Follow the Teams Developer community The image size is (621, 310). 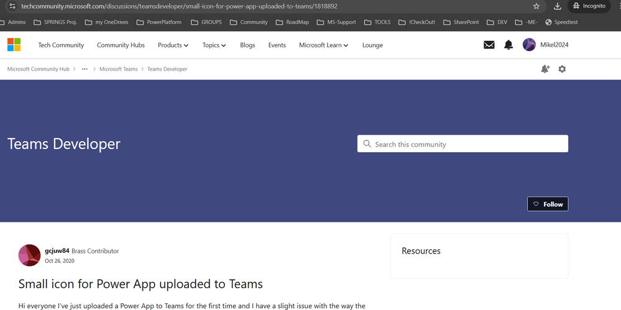(x=548, y=204)
